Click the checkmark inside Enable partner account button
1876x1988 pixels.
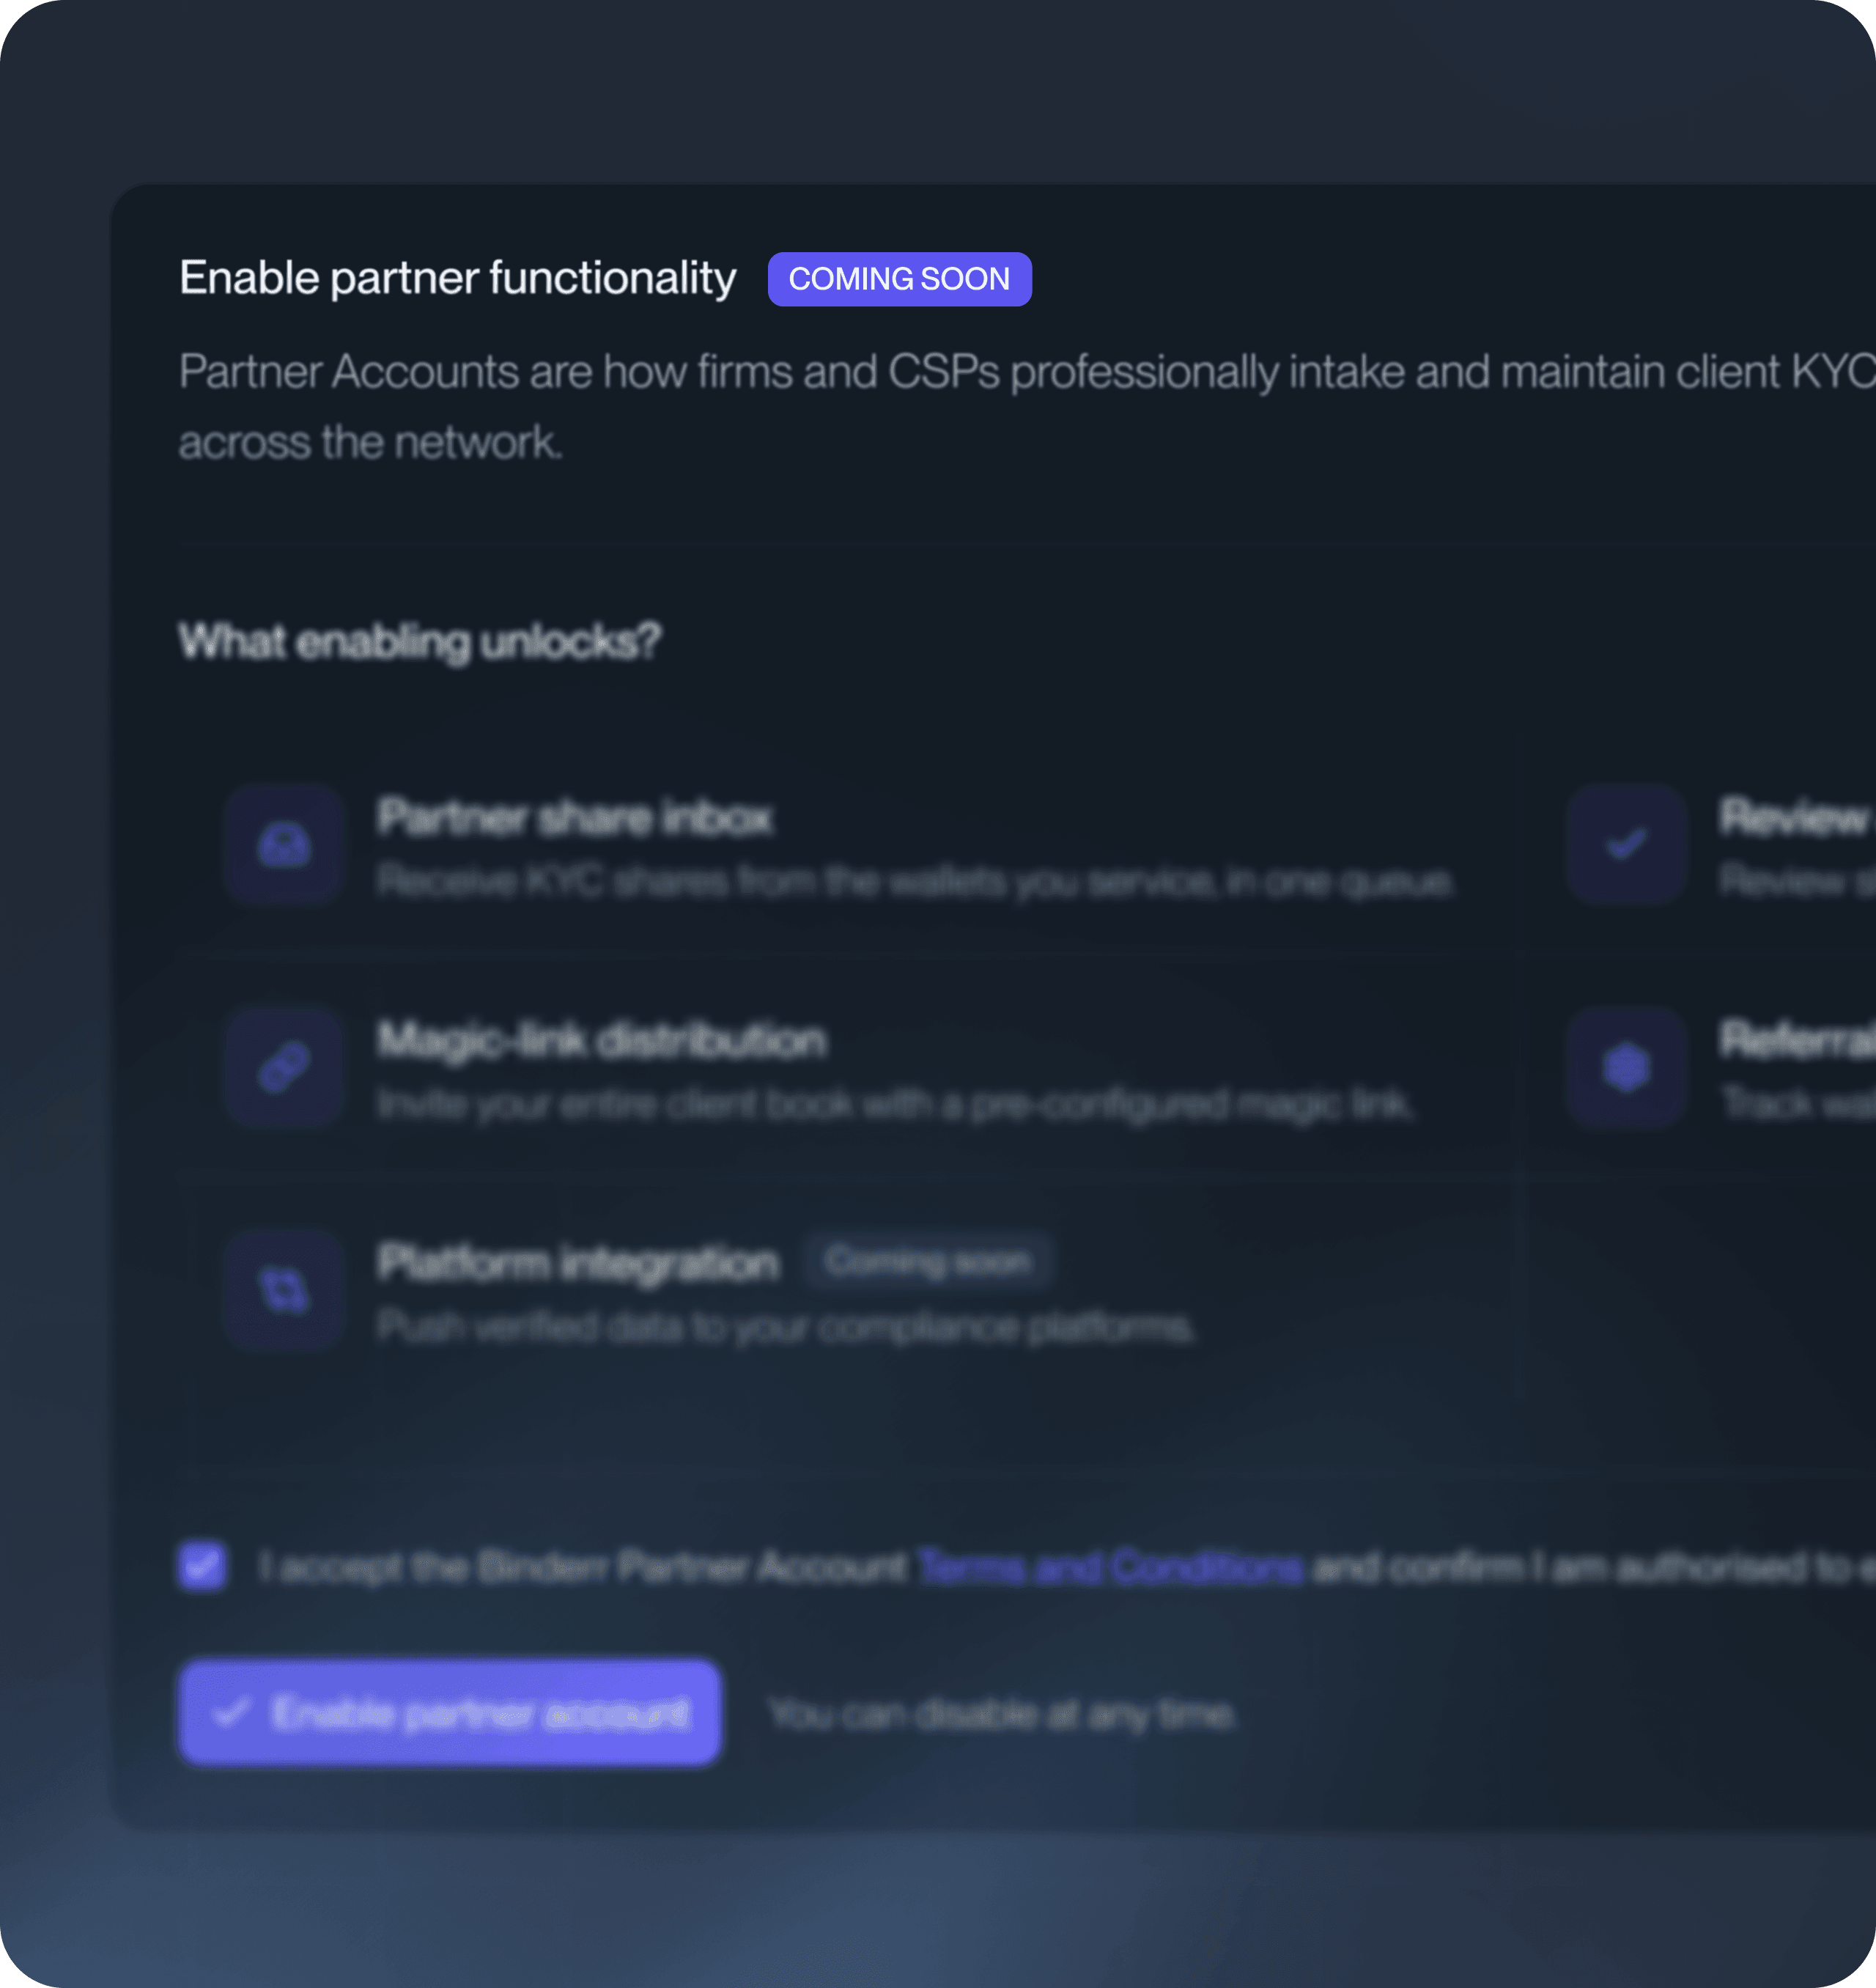click(x=231, y=1713)
